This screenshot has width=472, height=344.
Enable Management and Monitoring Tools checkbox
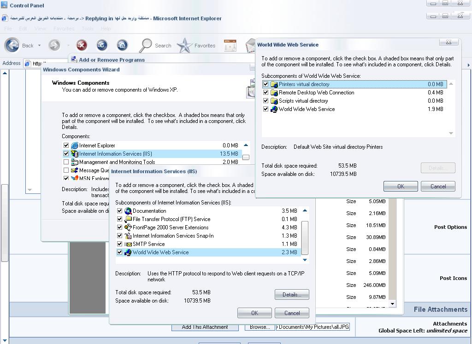[66, 162]
